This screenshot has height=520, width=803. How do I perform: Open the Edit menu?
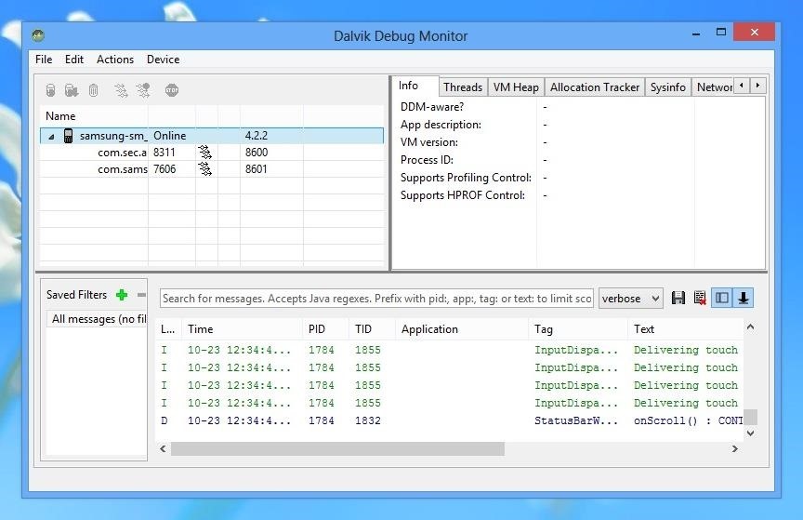(74, 60)
